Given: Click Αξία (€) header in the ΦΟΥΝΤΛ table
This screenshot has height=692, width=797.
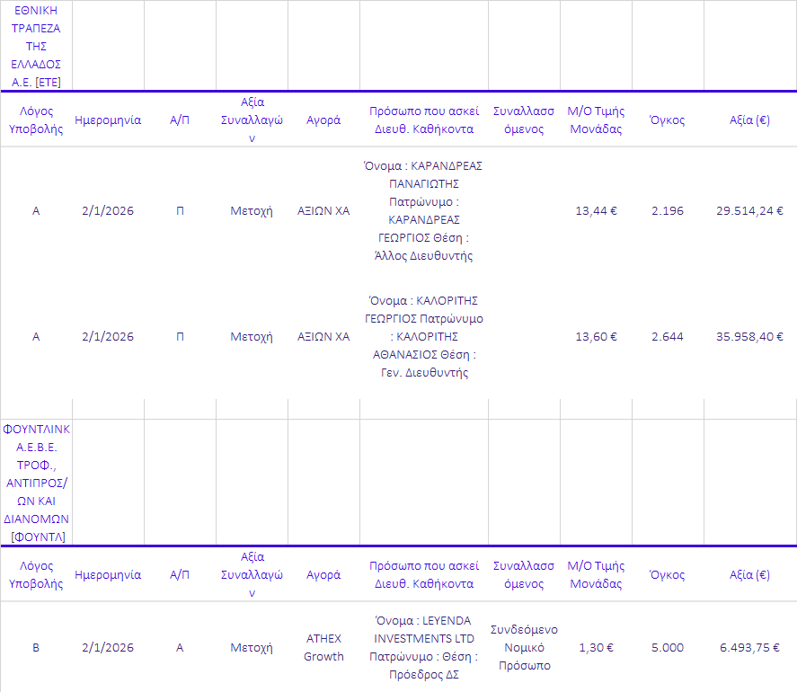Looking at the screenshot, I should pos(749,574).
